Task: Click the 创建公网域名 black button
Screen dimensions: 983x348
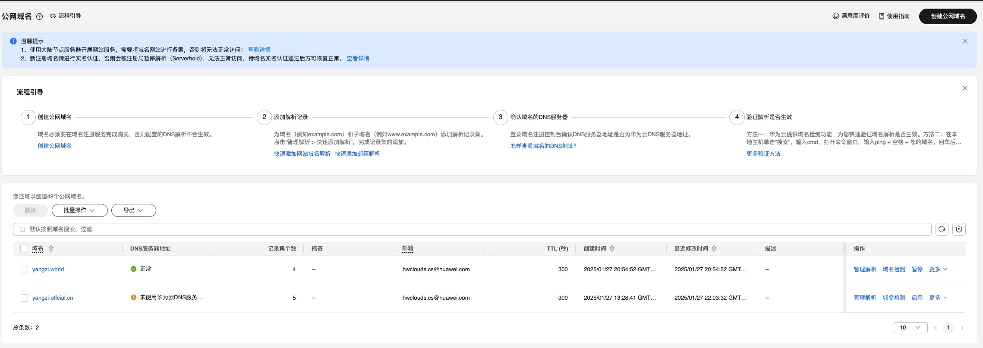Action: 948,16
